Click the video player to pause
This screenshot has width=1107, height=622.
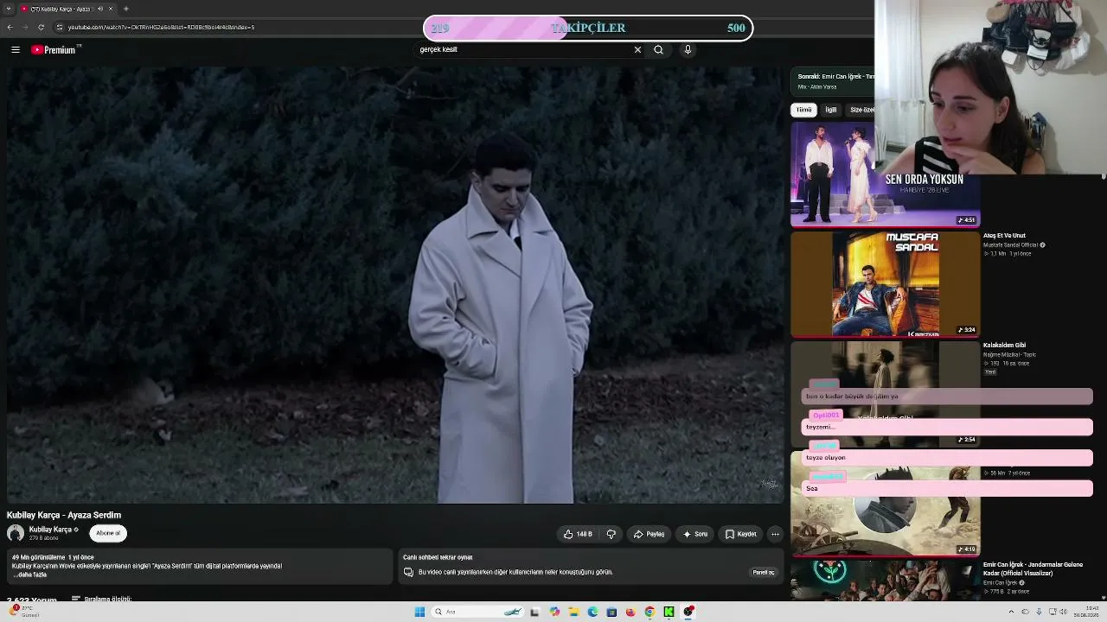tap(394, 285)
